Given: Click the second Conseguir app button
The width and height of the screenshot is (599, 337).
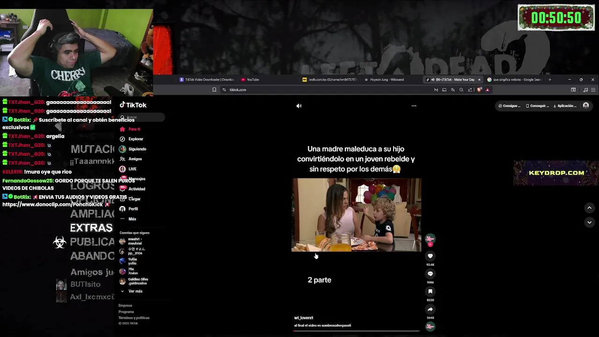Looking at the screenshot, I should click(537, 106).
